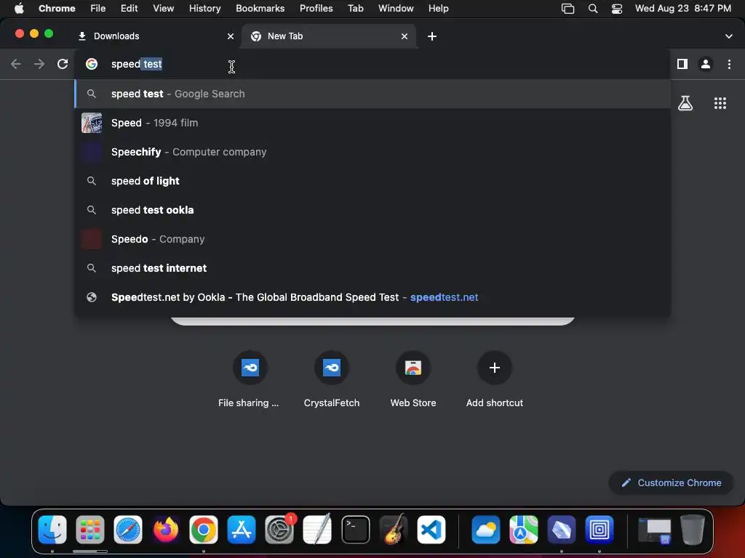Image resolution: width=745 pixels, height=558 pixels.
Task: Open Maps from the Dock
Action: [x=524, y=529]
